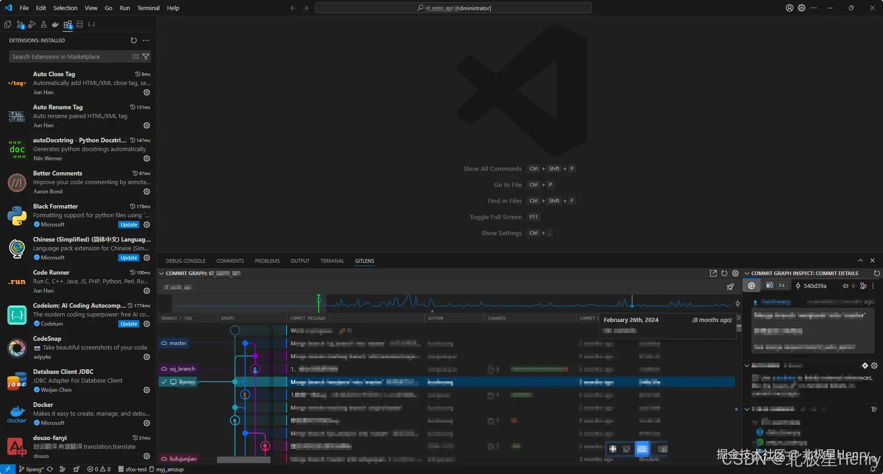This screenshot has height=474, width=883.
Task: Open the Terminal menu
Action: 149,8
